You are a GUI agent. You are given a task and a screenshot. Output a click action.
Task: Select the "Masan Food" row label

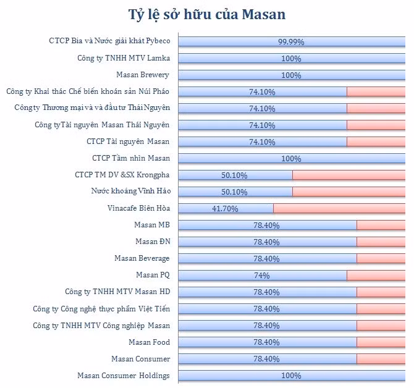pyautogui.click(x=149, y=342)
